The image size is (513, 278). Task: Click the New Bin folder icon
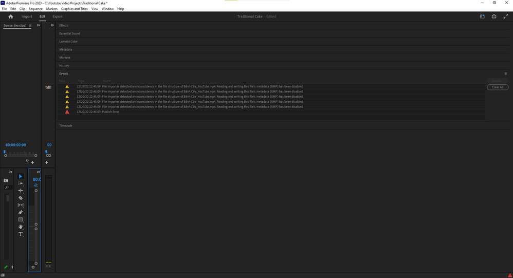(6, 180)
